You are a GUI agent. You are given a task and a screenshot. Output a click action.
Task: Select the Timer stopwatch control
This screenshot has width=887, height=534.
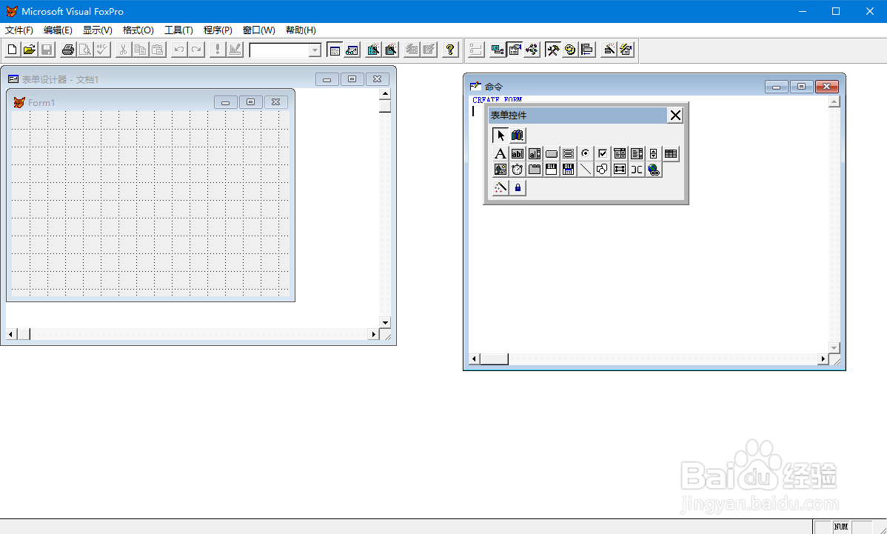(x=517, y=169)
